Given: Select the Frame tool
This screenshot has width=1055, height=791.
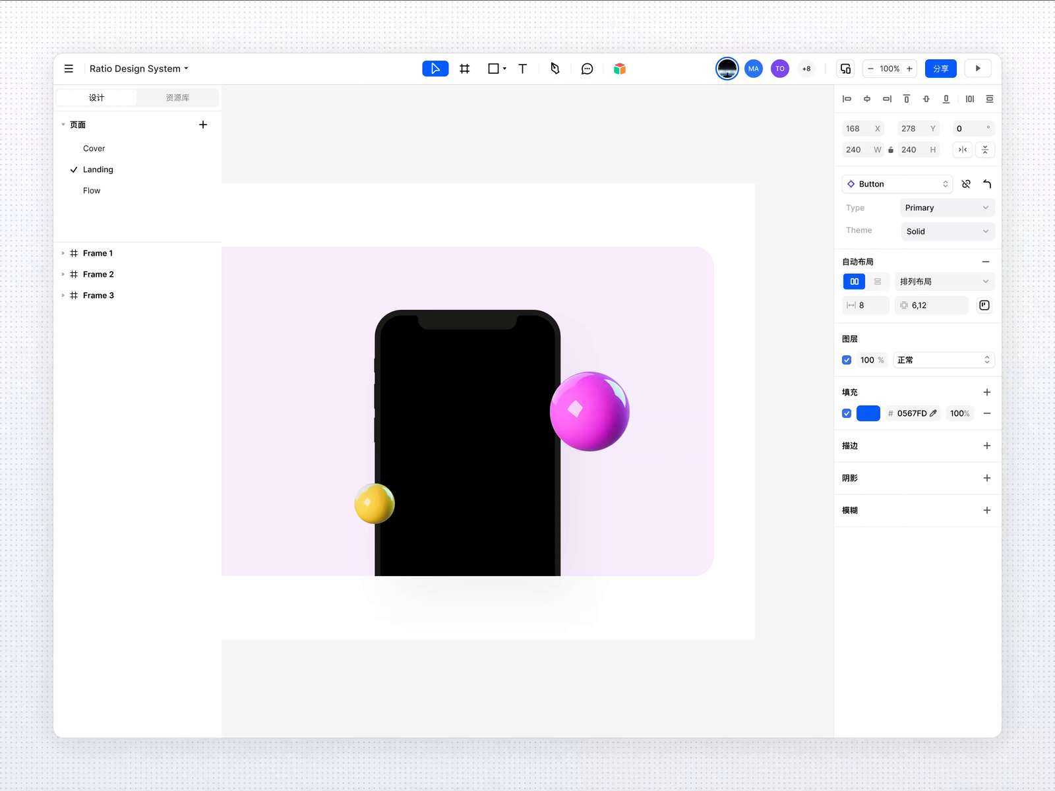Looking at the screenshot, I should (465, 68).
